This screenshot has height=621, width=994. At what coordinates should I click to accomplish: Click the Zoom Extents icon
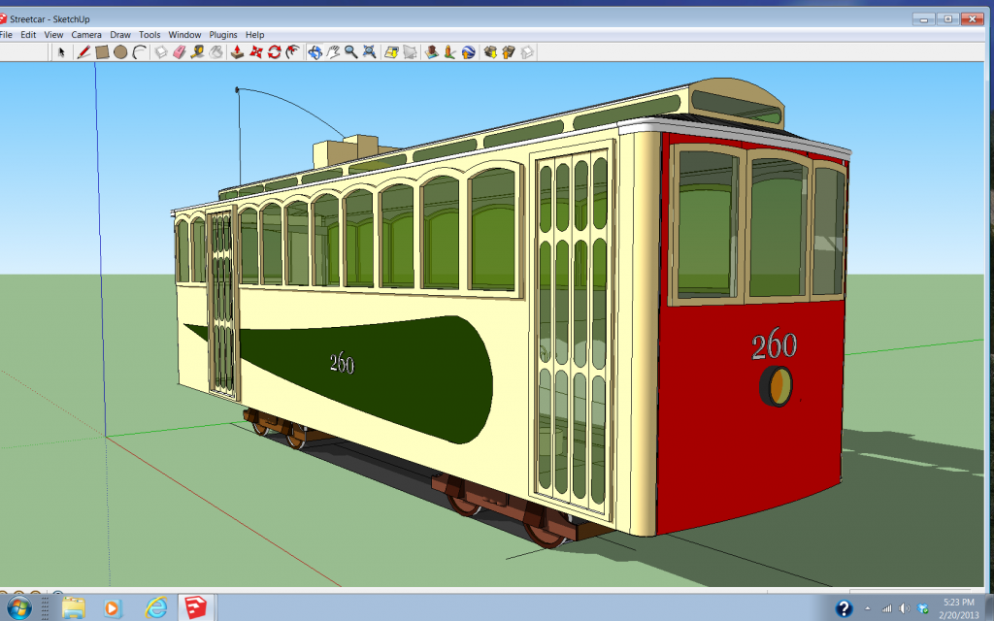coord(369,52)
